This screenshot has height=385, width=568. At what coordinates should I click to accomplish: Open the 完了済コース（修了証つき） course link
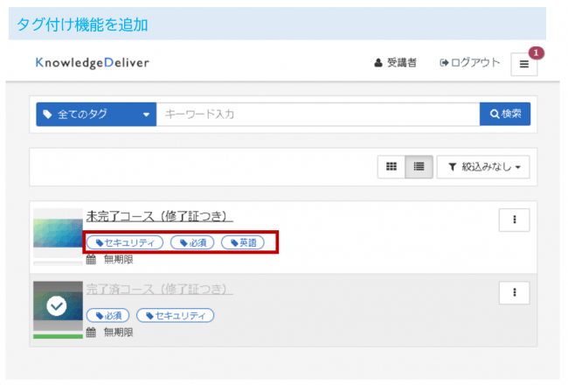[x=159, y=289]
